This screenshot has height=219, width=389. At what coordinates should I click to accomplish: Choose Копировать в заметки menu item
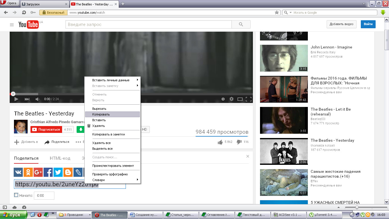(112, 134)
